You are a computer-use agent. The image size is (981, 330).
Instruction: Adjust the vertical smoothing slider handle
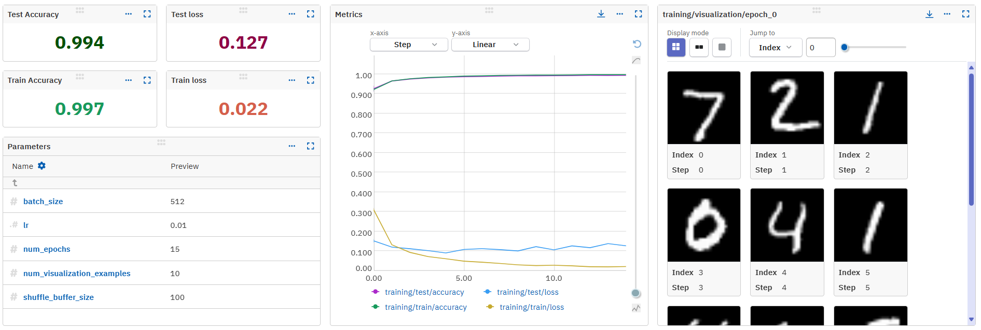635,293
